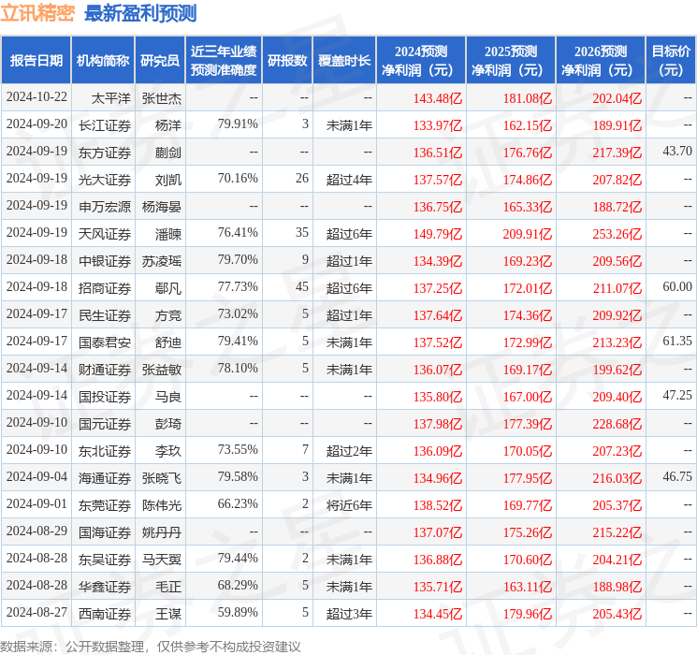Click the 数据来源 disclaimer footer text
Screen dimensions: 697x655
click(151, 646)
